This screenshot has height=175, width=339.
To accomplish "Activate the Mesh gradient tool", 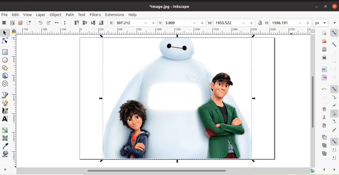I will click(5, 138).
